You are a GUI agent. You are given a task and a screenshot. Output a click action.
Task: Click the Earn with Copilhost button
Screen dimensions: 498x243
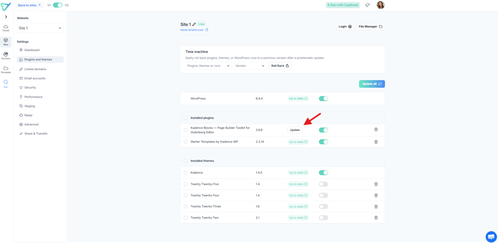[x=343, y=5]
